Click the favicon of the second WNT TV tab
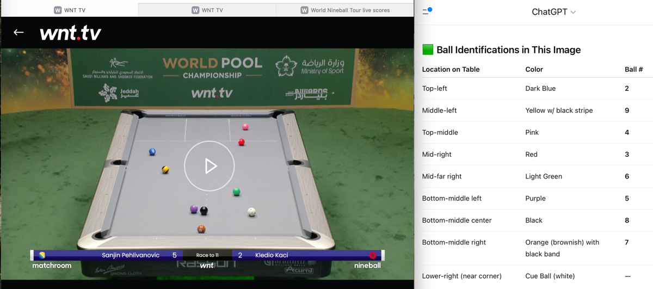Viewport: 653px width, 289px height. pyautogui.click(x=195, y=10)
